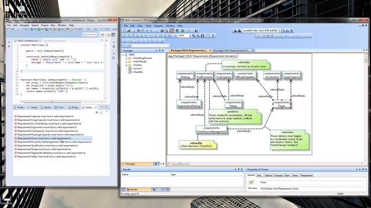Image resolution: width=371 pixels, height=208 pixels.
Task: Click yellow refinedBy HybridSUV note
Action: click(x=197, y=144)
